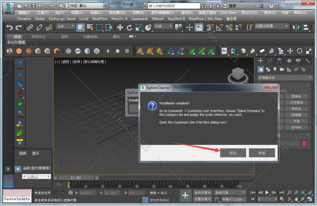Open the Hierarchy tab in command panel
Viewport: 317px width, 206px height.
pyautogui.click(x=279, y=61)
